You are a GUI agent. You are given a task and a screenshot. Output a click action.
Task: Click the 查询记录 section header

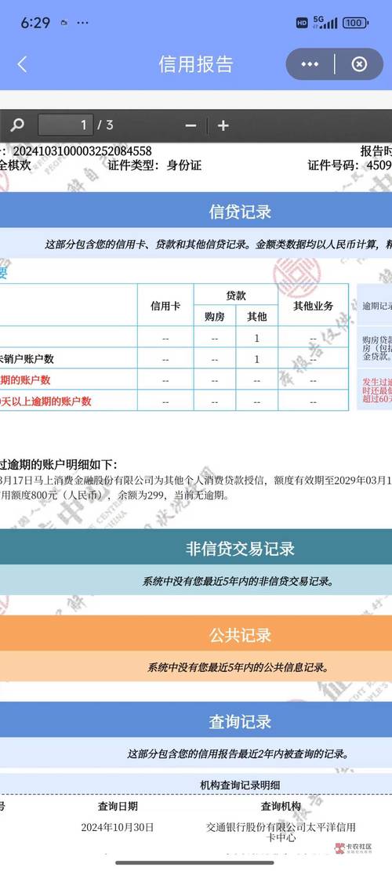click(x=240, y=721)
